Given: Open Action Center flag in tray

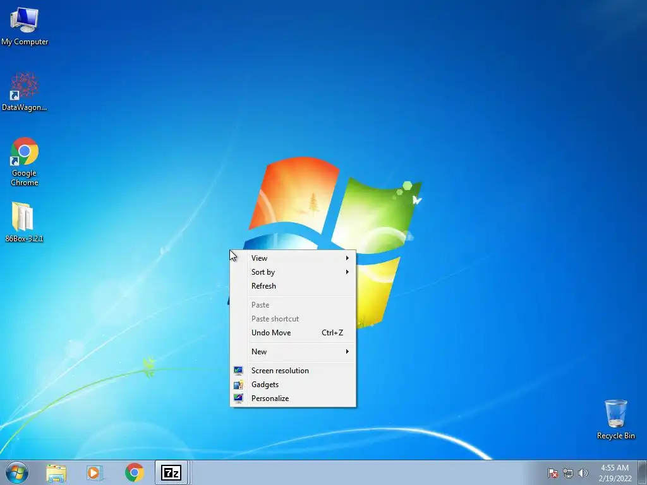Looking at the screenshot, I should [x=552, y=473].
